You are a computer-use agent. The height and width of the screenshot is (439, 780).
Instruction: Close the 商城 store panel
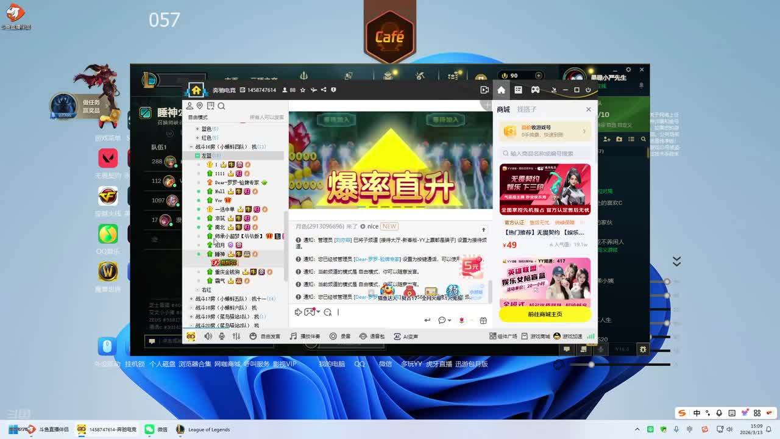(588, 110)
